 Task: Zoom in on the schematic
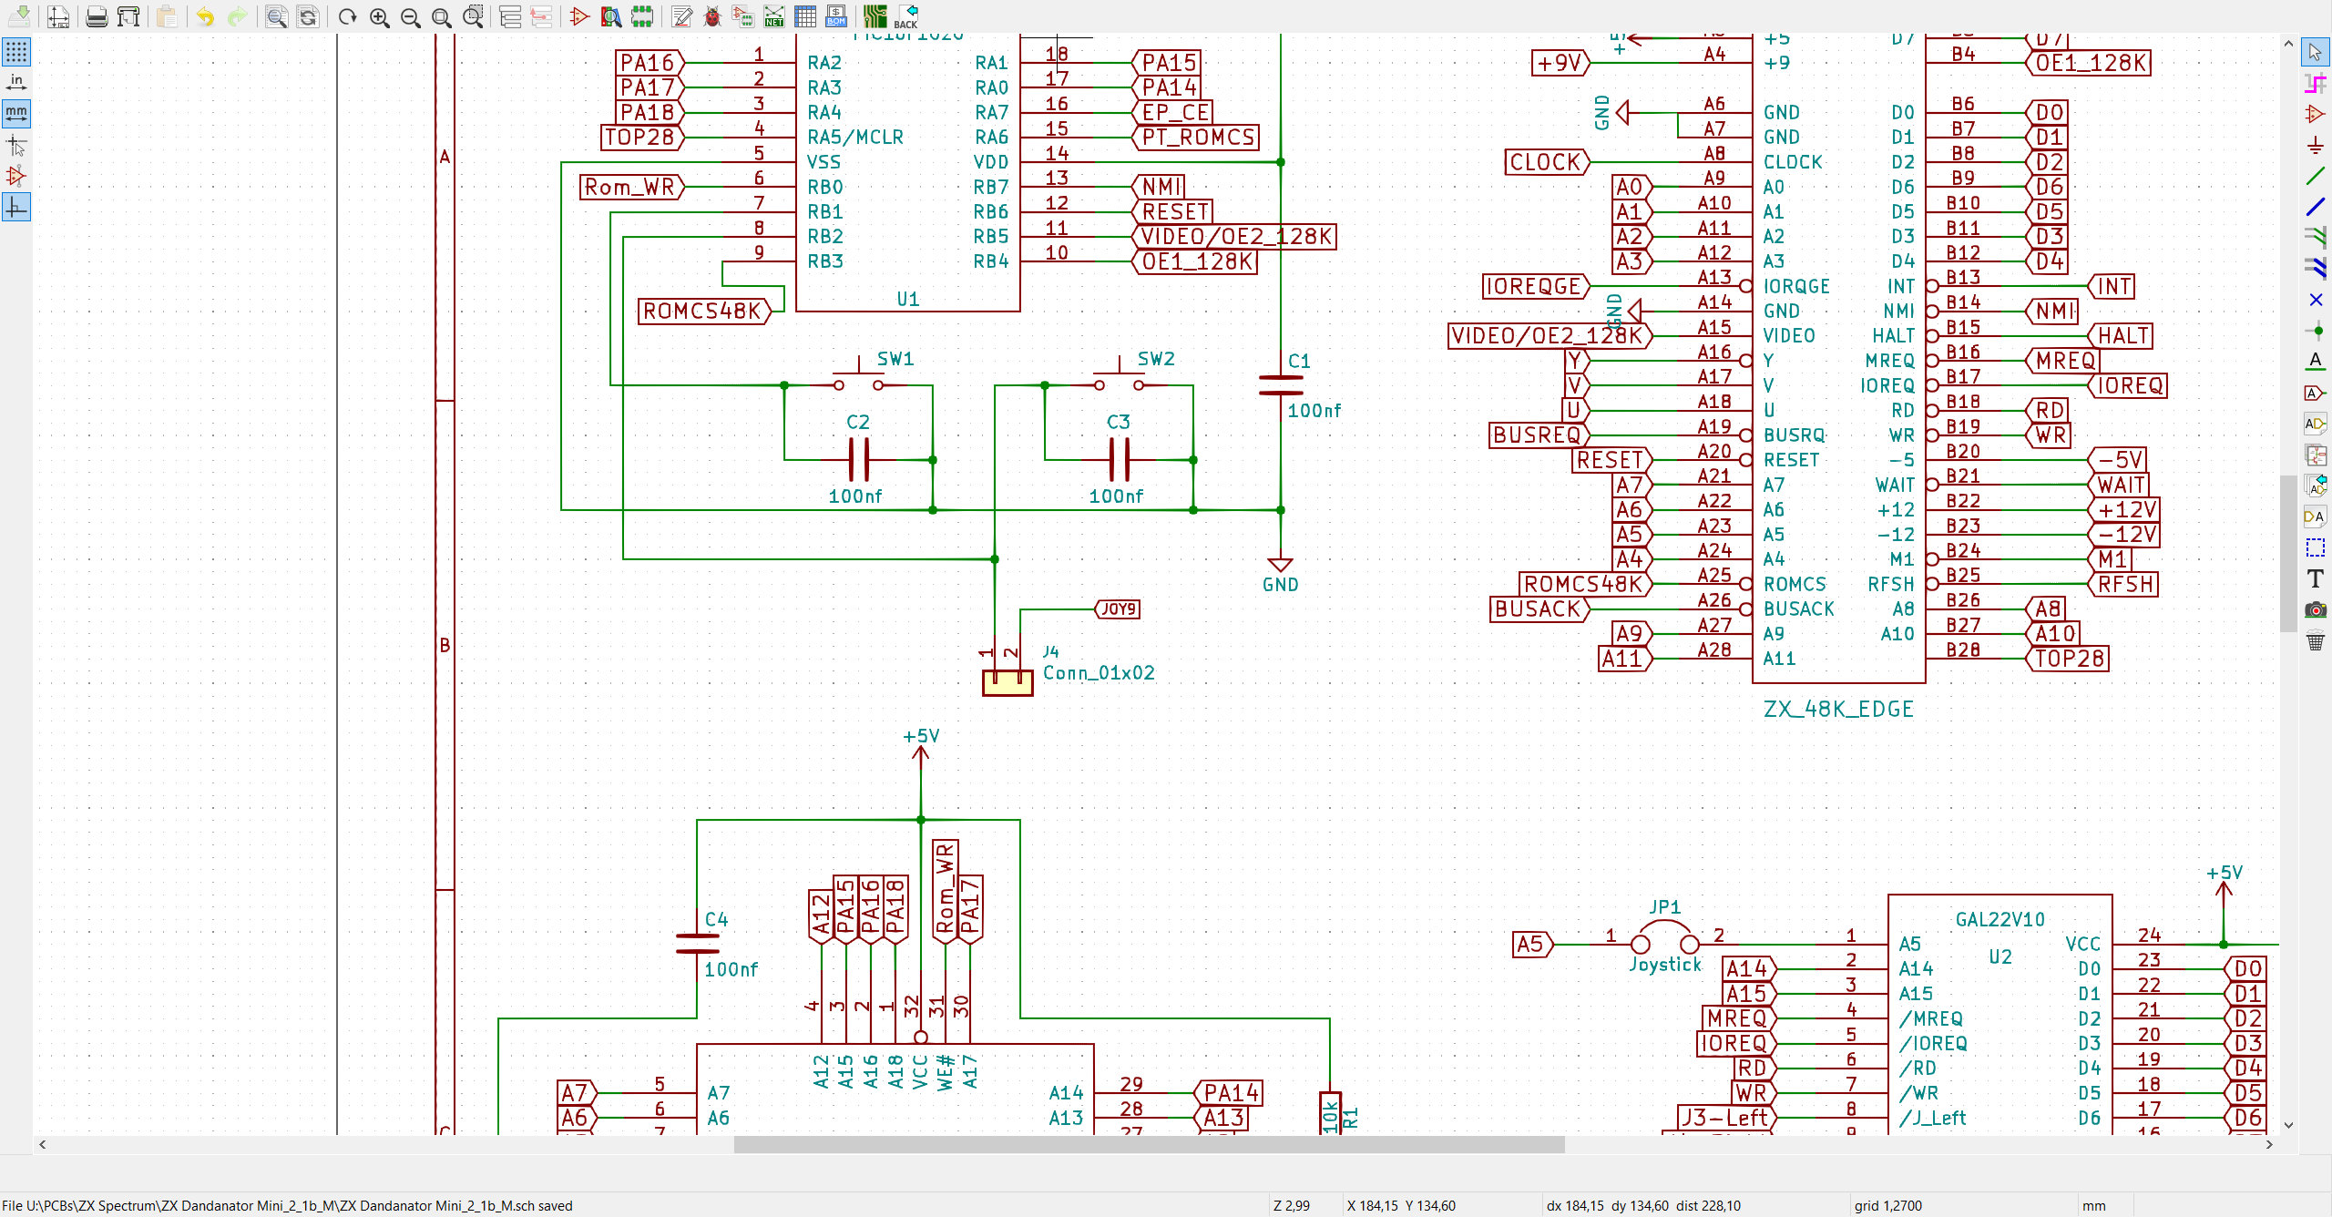tap(380, 16)
